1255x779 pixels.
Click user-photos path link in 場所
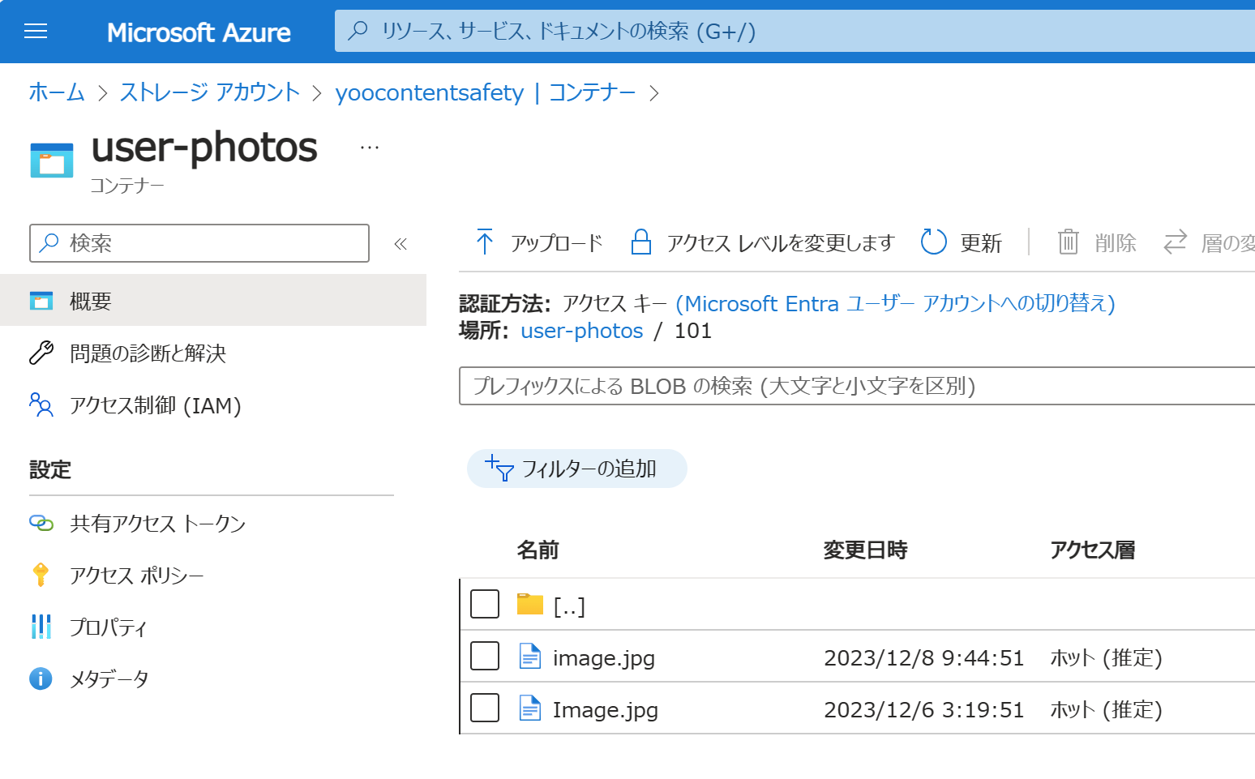[582, 331]
